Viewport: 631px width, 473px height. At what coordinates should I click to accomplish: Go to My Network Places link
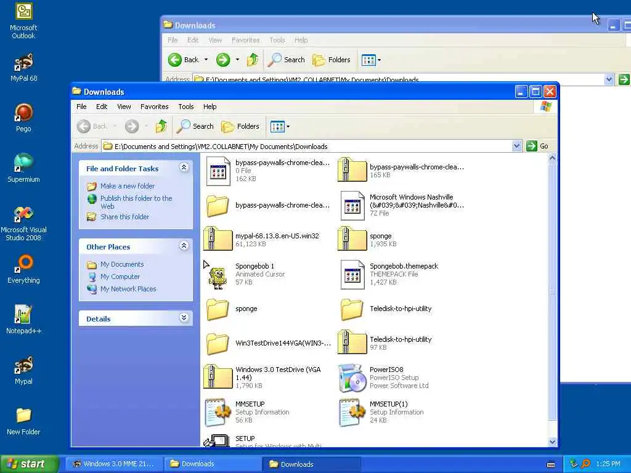(128, 289)
